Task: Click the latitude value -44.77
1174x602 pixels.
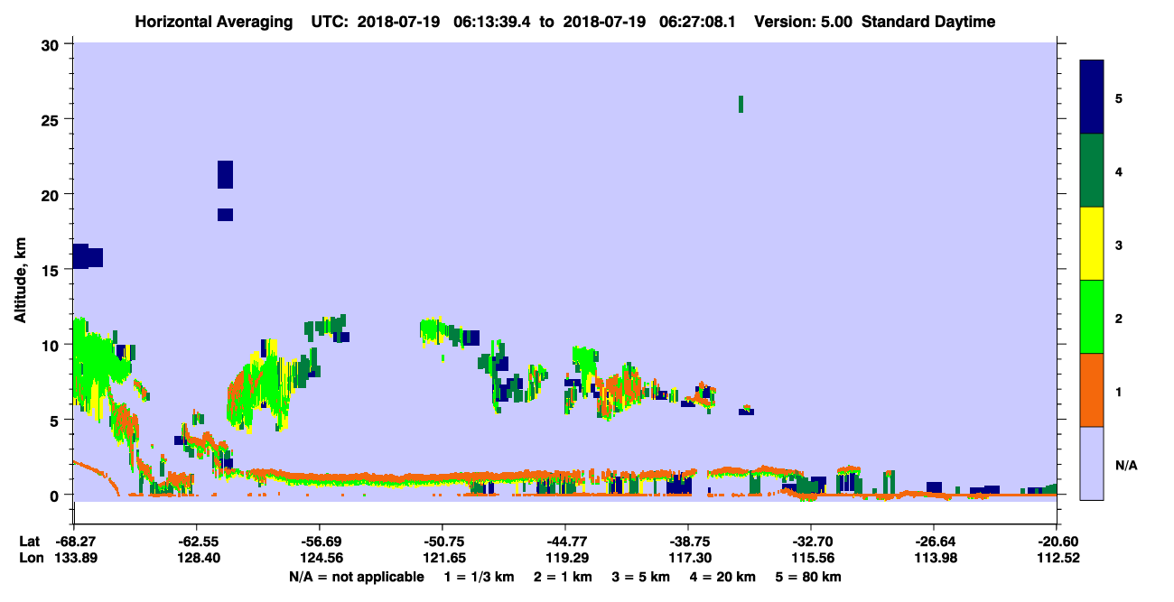Action: coord(565,542)
